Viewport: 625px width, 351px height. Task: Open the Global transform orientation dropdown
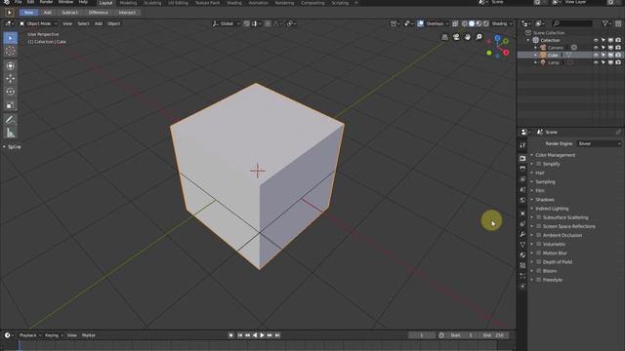(226, 23)
